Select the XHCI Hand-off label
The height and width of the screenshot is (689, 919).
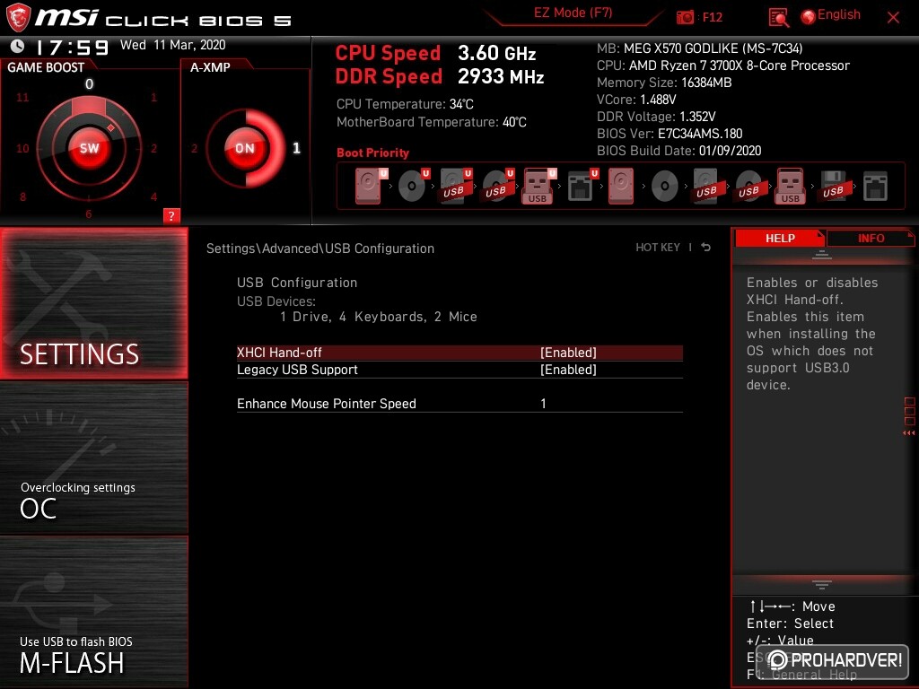279,353
